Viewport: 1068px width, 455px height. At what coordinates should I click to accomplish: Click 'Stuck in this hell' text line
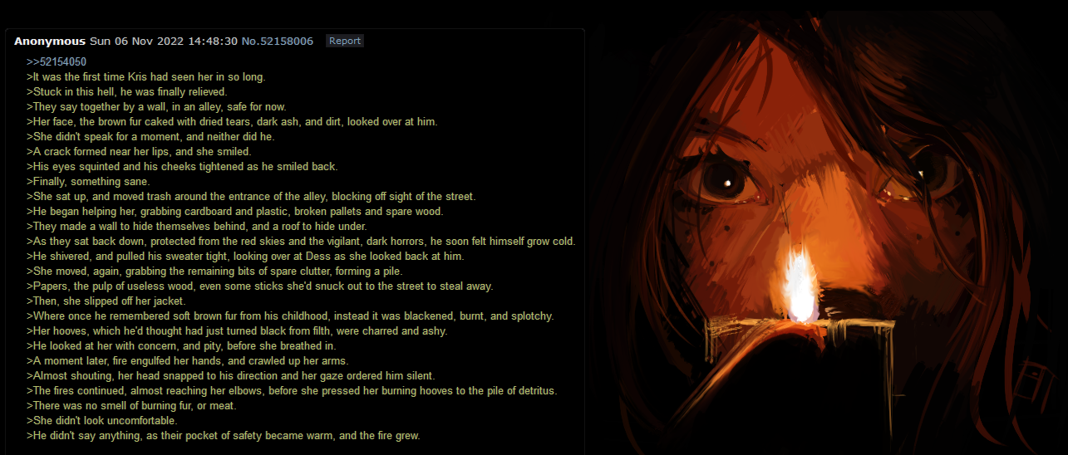pyautogui.click(x=126, y=92)
